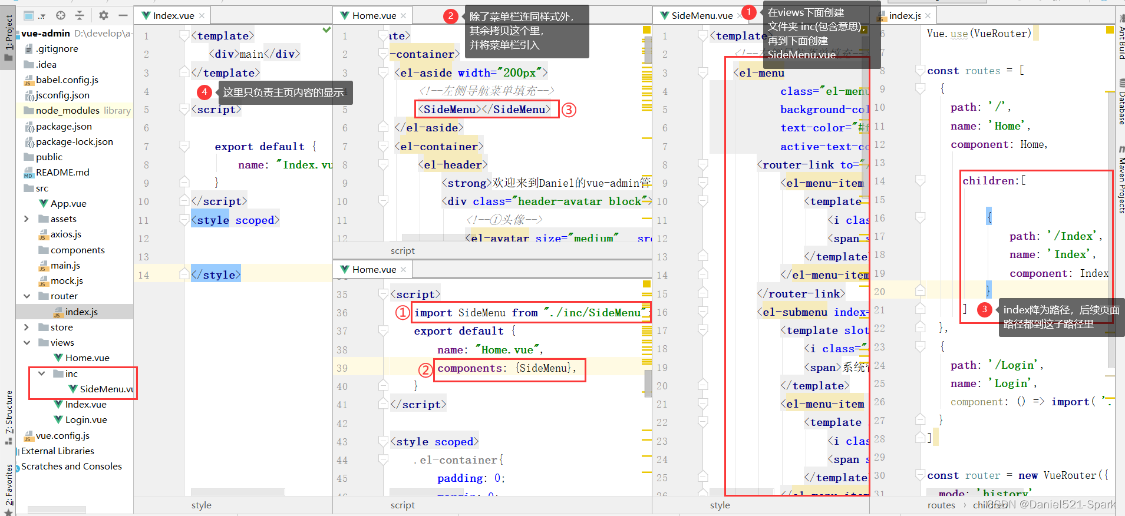Select the node_modules library folder

click(x=77, y=111)
